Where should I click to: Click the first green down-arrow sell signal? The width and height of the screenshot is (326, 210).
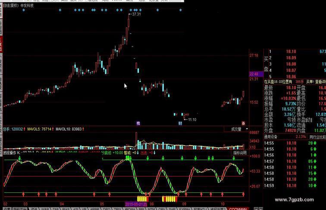click(19, 158)
